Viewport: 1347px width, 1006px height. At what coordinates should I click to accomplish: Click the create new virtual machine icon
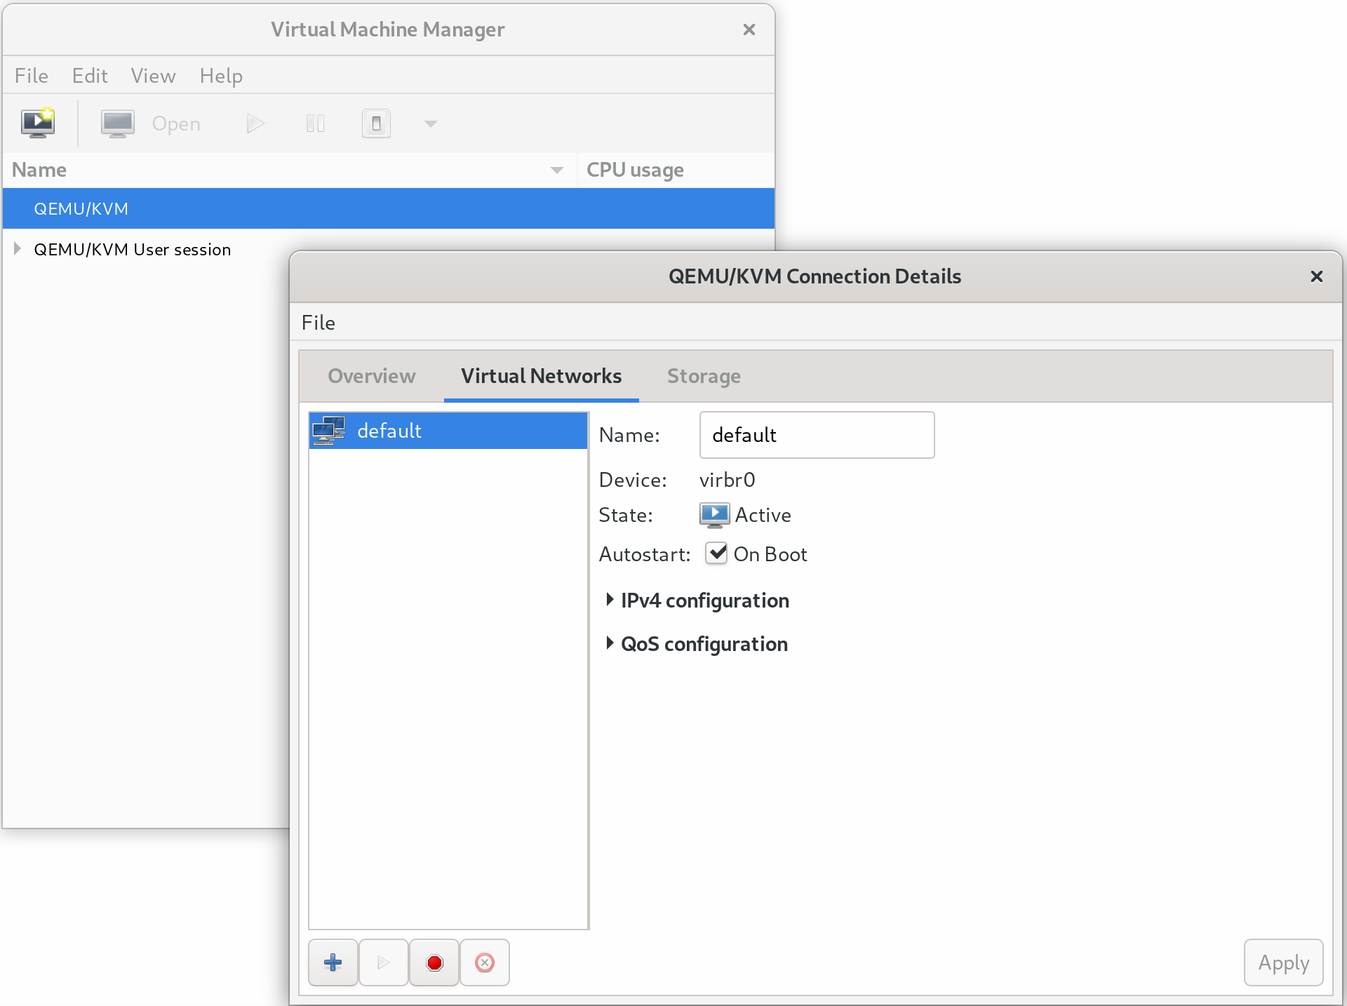(x=38, y=123)
